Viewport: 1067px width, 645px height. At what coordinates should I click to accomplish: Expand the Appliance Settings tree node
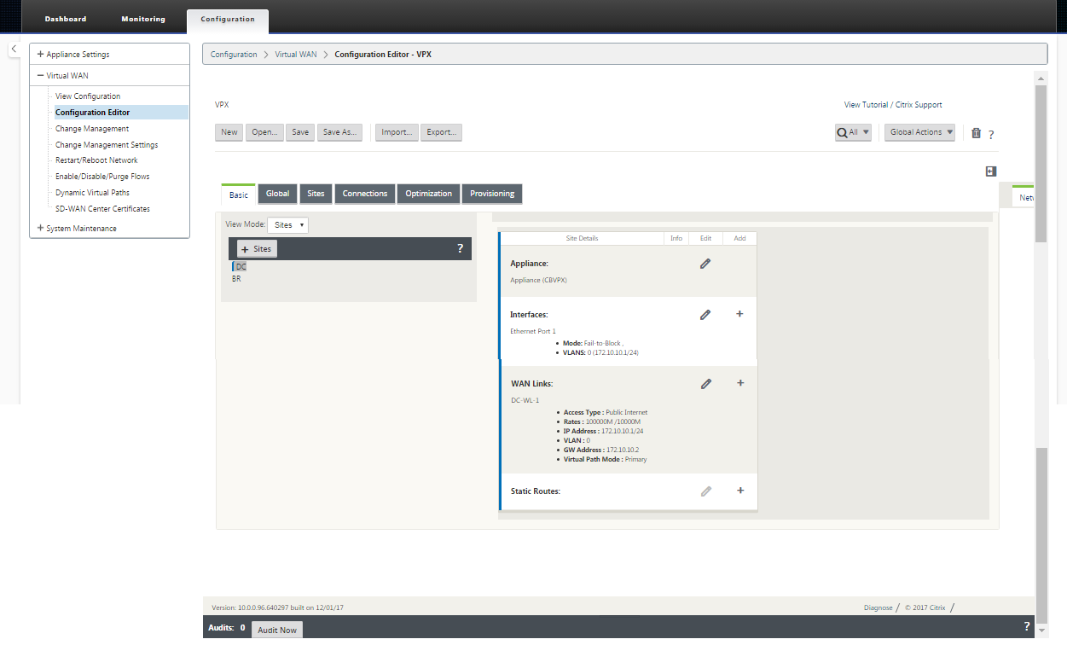click(41, 55)
